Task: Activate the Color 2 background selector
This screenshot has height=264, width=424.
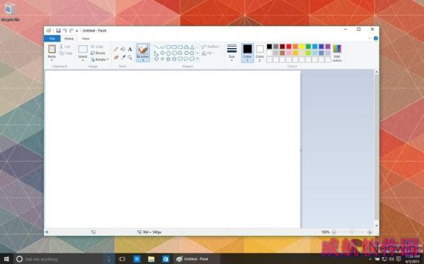Action: coord(259,53)
